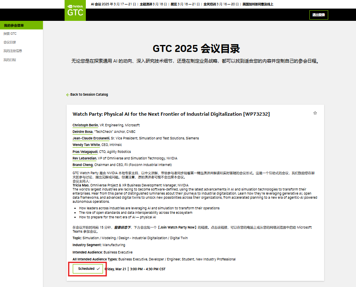Open 我的注册信息 from the sidebar
This screenshot has height=287, width=356.
[x=13, y=50]
